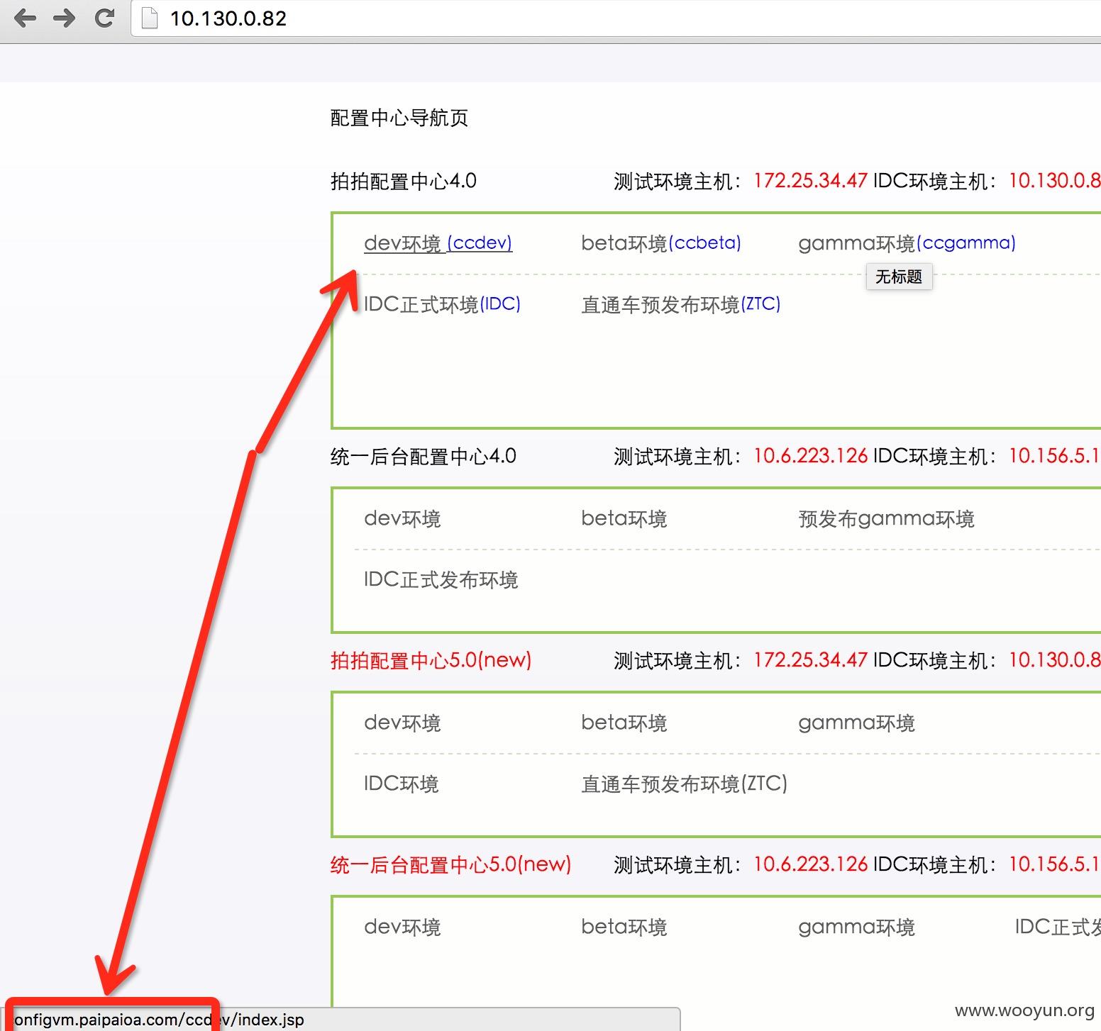
Task: Open the gamma环境(ccgamma) link
Action: 907,243
